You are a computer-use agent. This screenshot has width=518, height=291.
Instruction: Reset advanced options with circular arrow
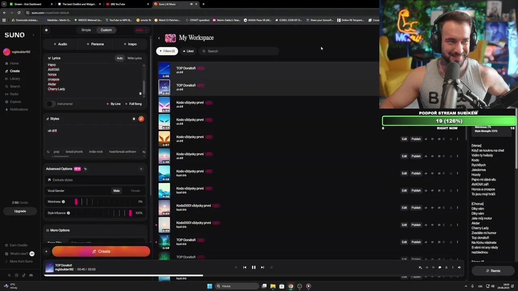(85, 169)
